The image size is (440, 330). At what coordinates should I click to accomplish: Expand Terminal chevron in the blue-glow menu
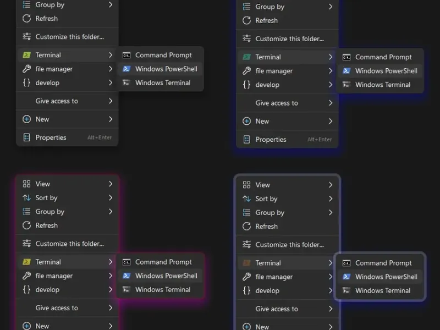(331, 57)
